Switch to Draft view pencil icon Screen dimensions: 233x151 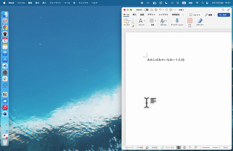tap(196, 148)
